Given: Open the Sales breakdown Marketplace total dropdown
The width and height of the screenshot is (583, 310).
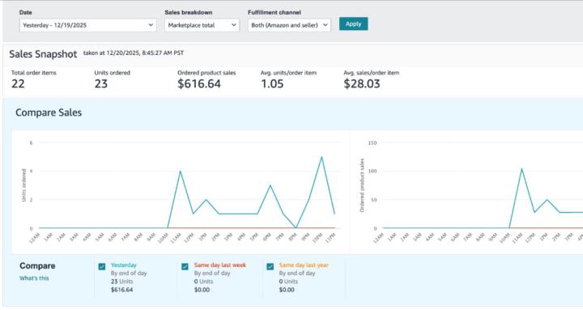Looking at the screenshot, I should [x=202, y=25].
